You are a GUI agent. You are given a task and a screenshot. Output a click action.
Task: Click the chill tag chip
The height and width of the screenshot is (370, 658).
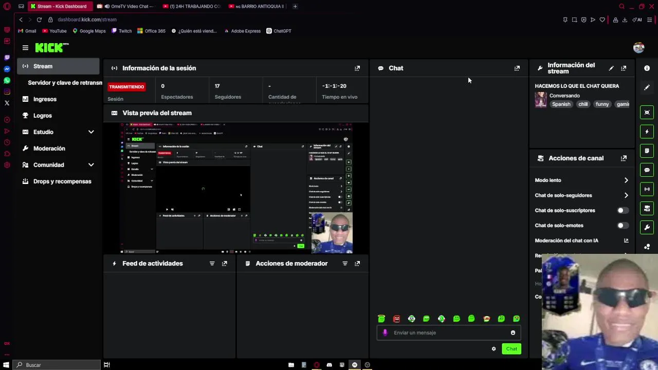[x=583, y=104]
